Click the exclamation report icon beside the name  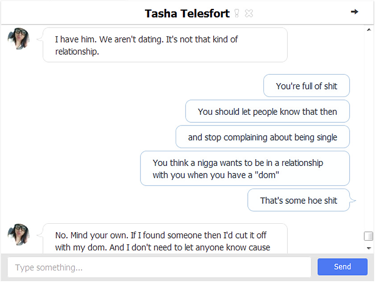pos(237,13)
